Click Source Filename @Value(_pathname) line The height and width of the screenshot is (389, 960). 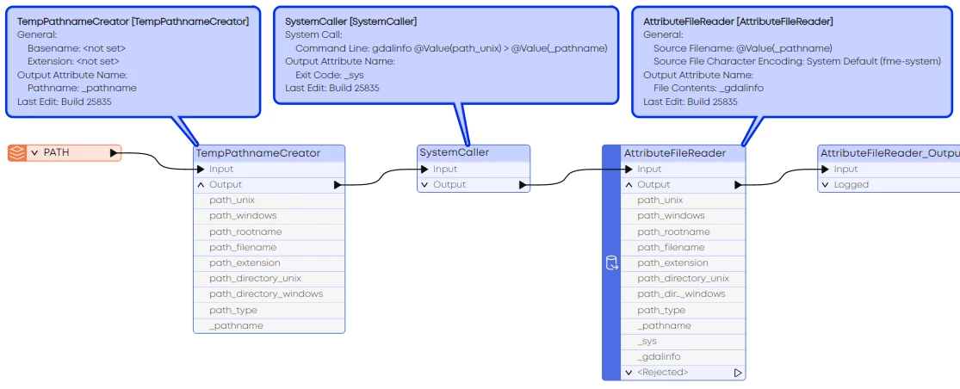click(743, 47)
